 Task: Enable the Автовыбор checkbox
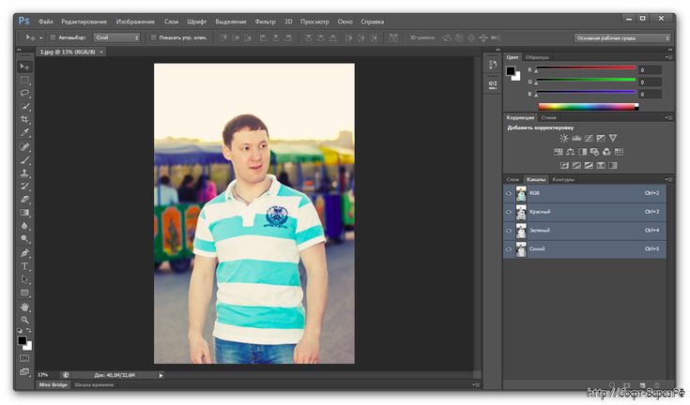click(53, 37)
